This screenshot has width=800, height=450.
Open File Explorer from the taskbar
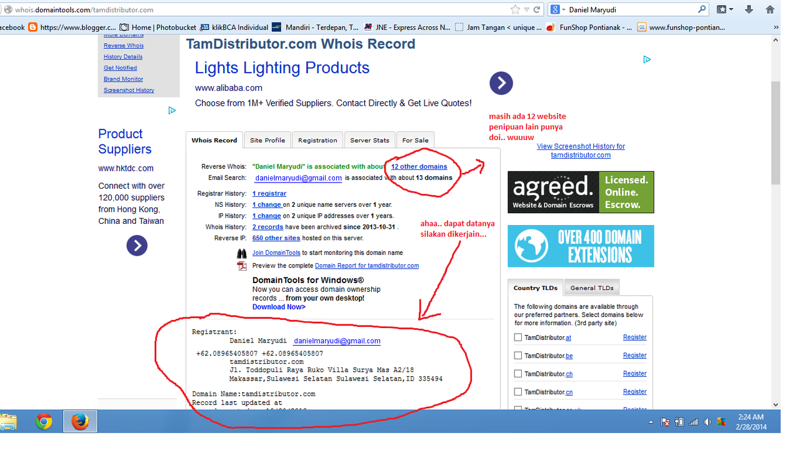[8, 422]
